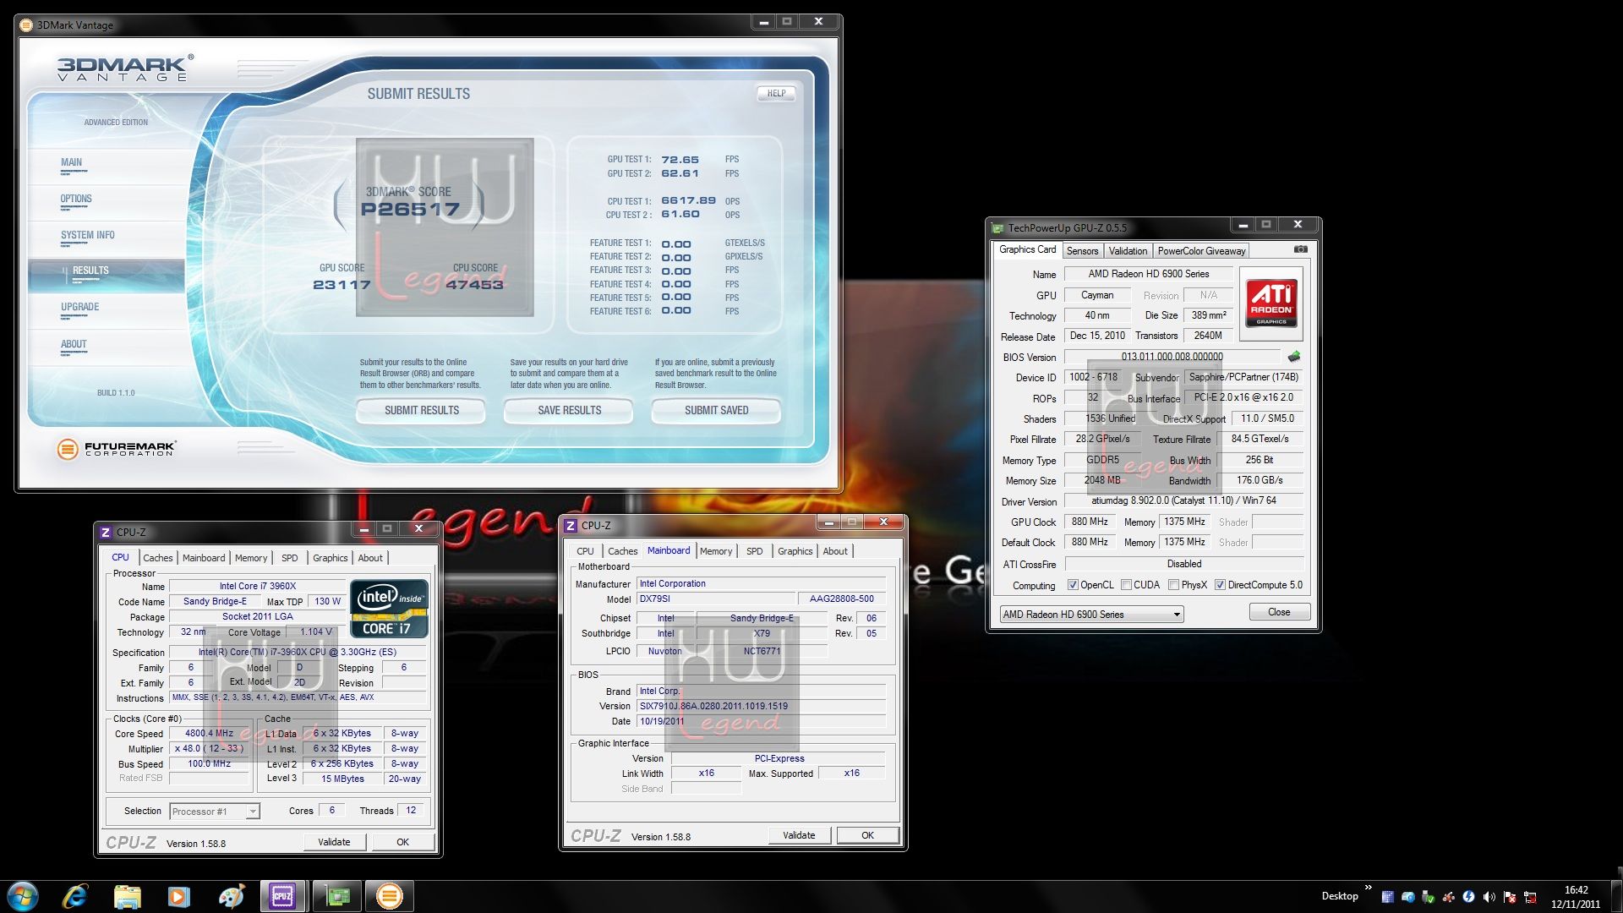
Task: Switch to GPU-Z Sensors tab
Action: point(1082,251)
